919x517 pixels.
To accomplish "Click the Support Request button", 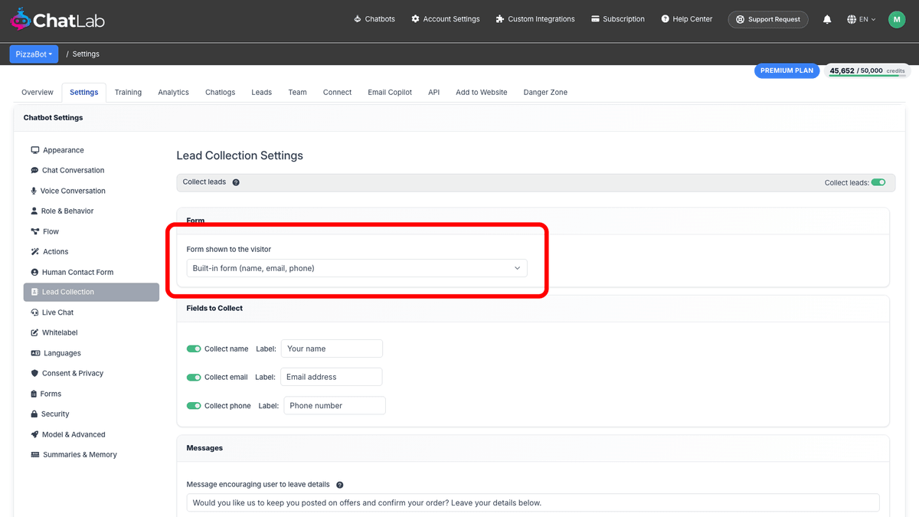I will [x=768, y=19].
